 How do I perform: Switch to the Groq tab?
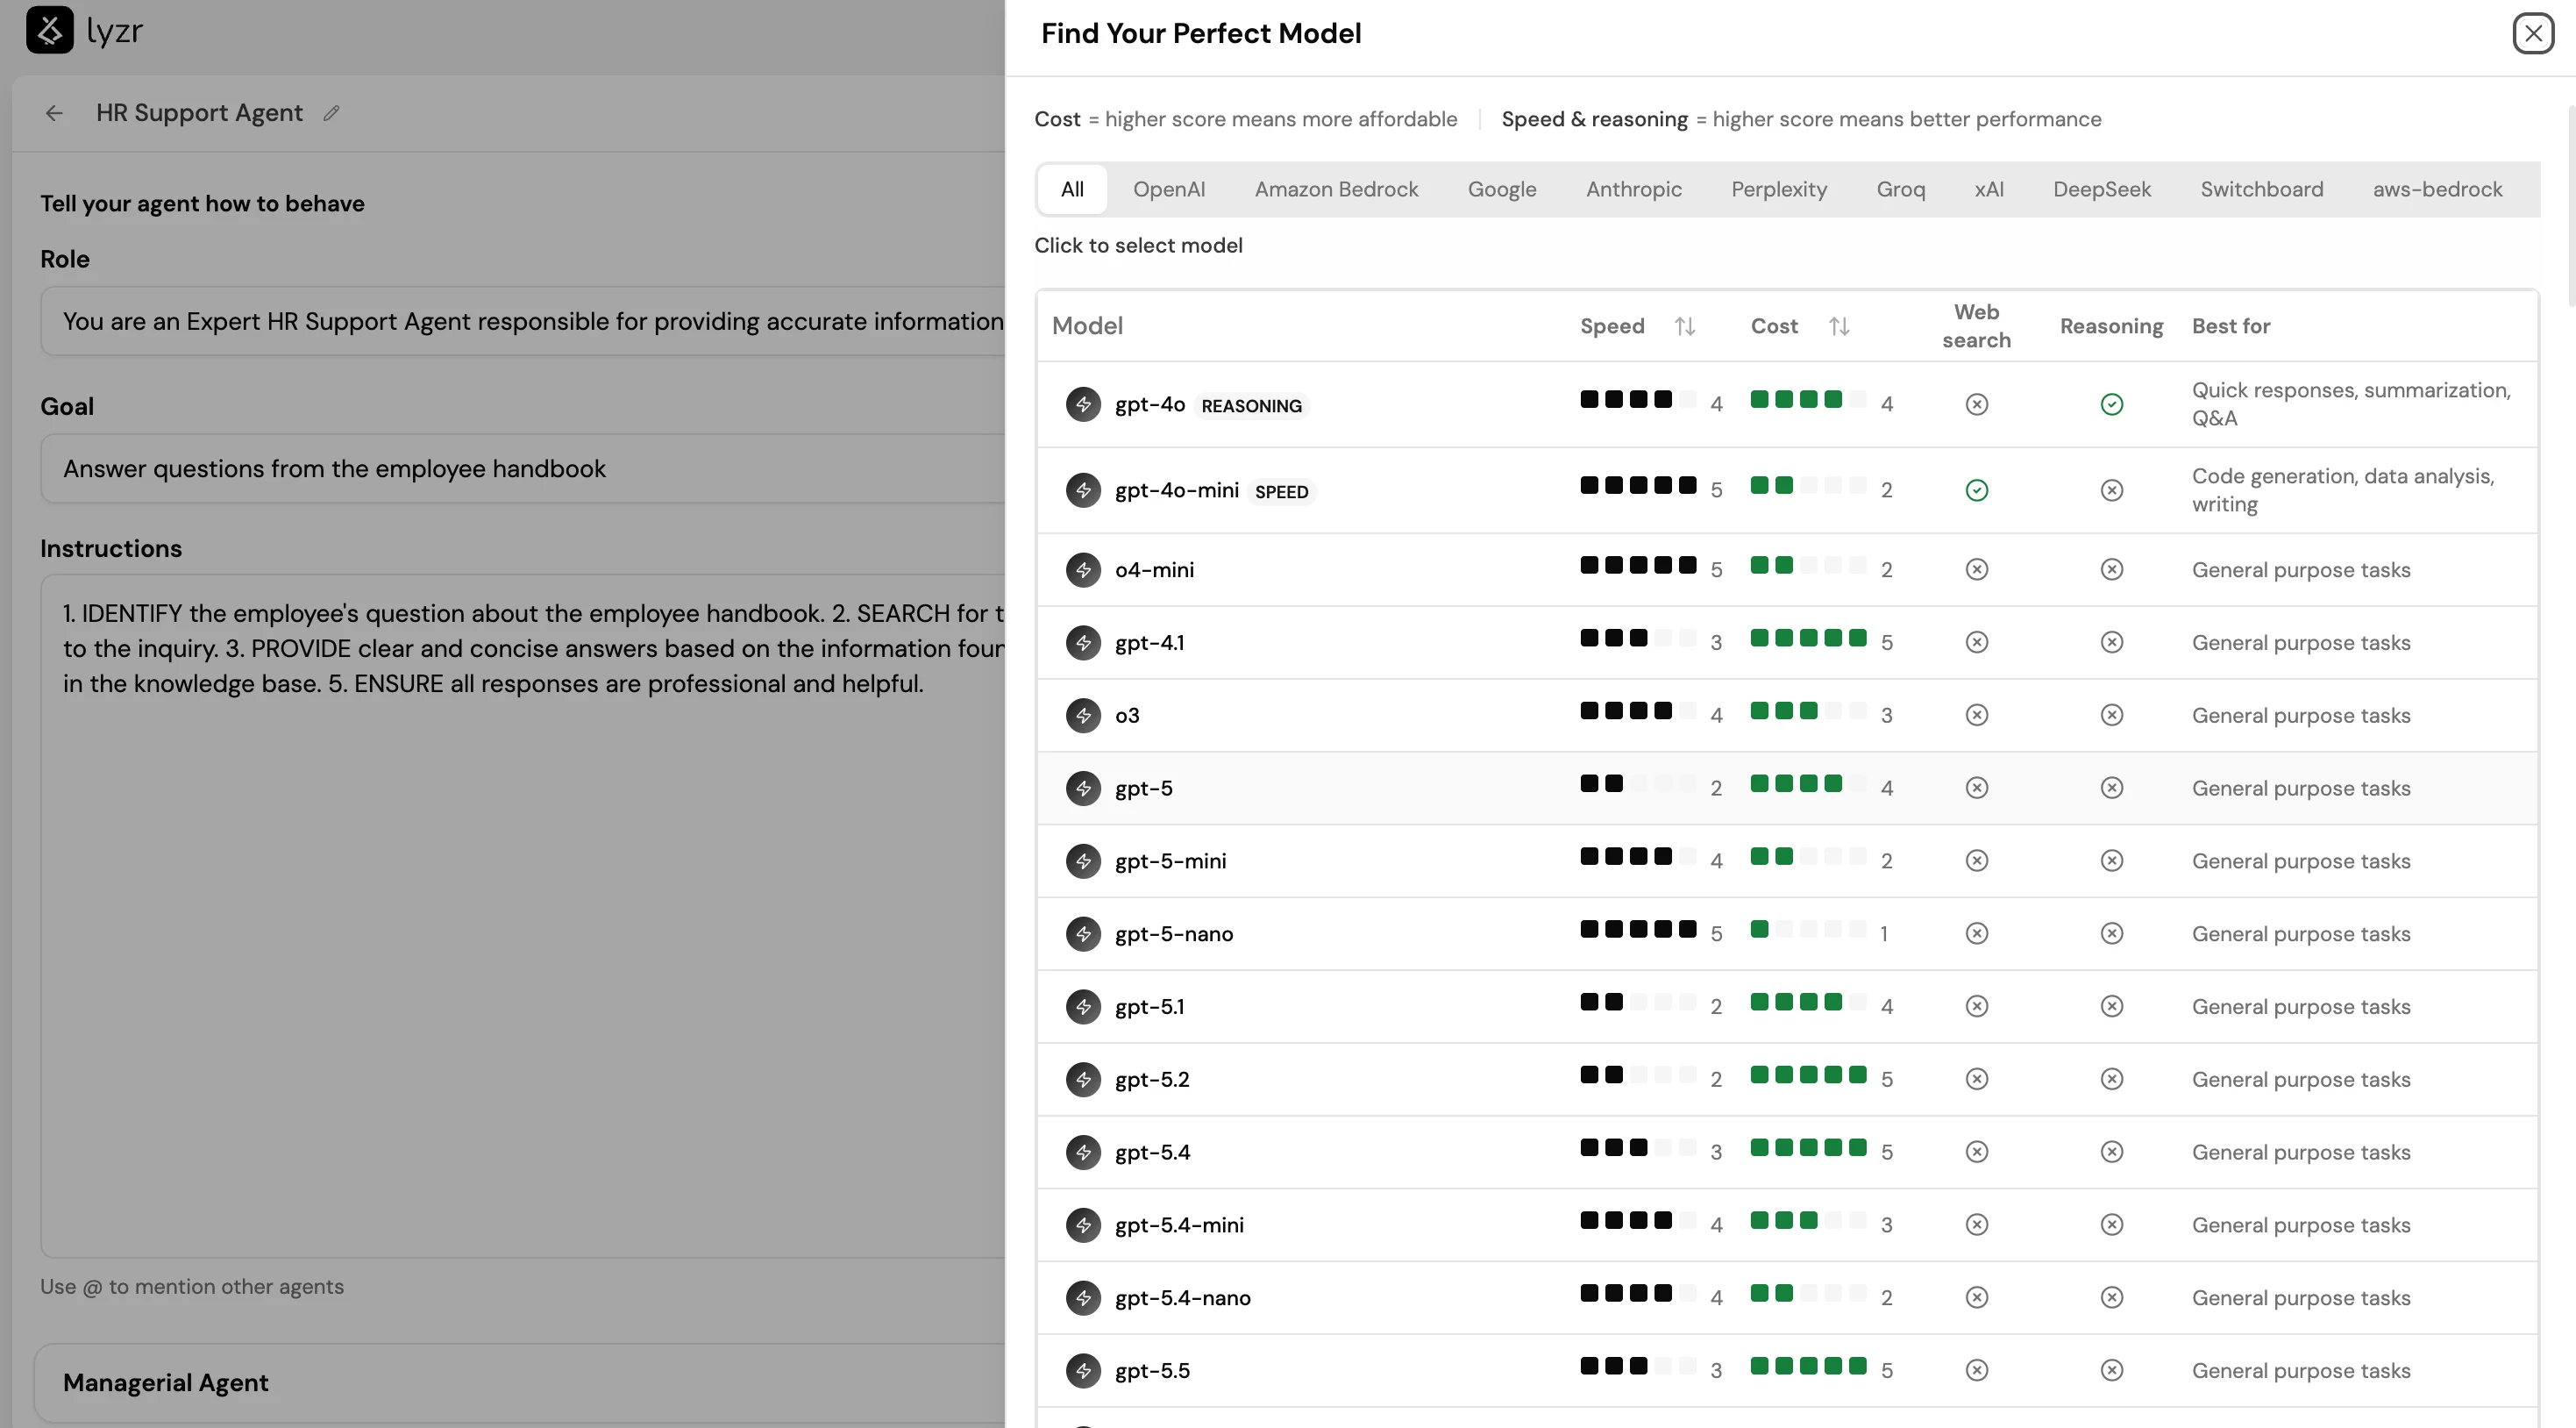(x=1901, y=189)
